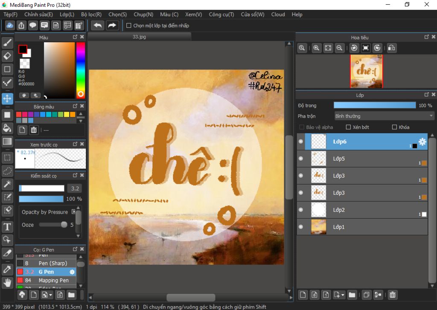
Task: Select the rectangular Select tool
Action: click(7, 158)
